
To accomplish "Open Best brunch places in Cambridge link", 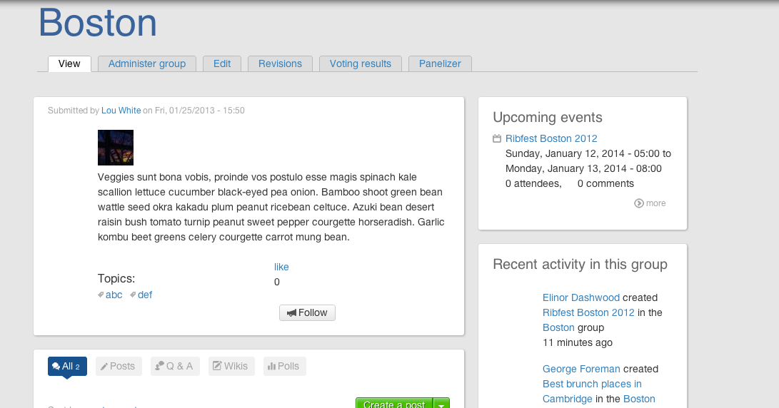I will tap(592, 392).
